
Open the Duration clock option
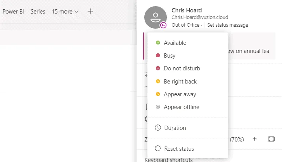158,128
